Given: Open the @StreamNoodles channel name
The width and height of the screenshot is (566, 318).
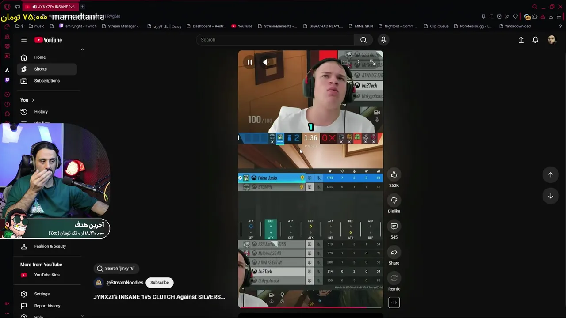Looking at the screenshot, I should (x=125, y=283).
